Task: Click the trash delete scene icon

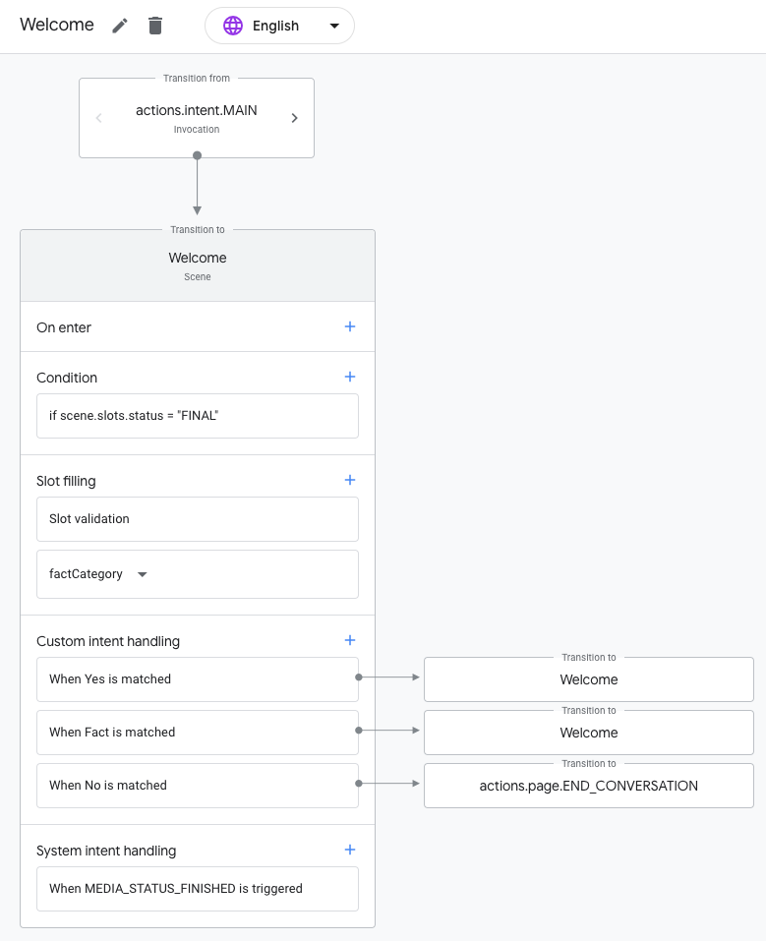Action: (155, 26)
